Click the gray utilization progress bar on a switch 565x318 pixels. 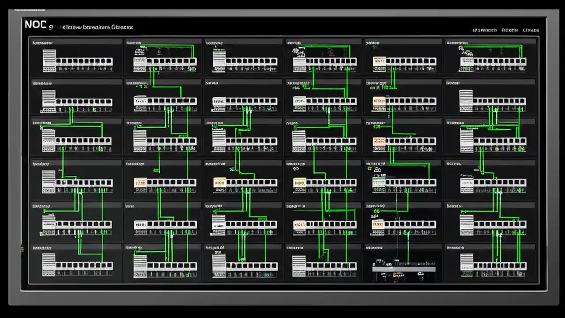404,270
